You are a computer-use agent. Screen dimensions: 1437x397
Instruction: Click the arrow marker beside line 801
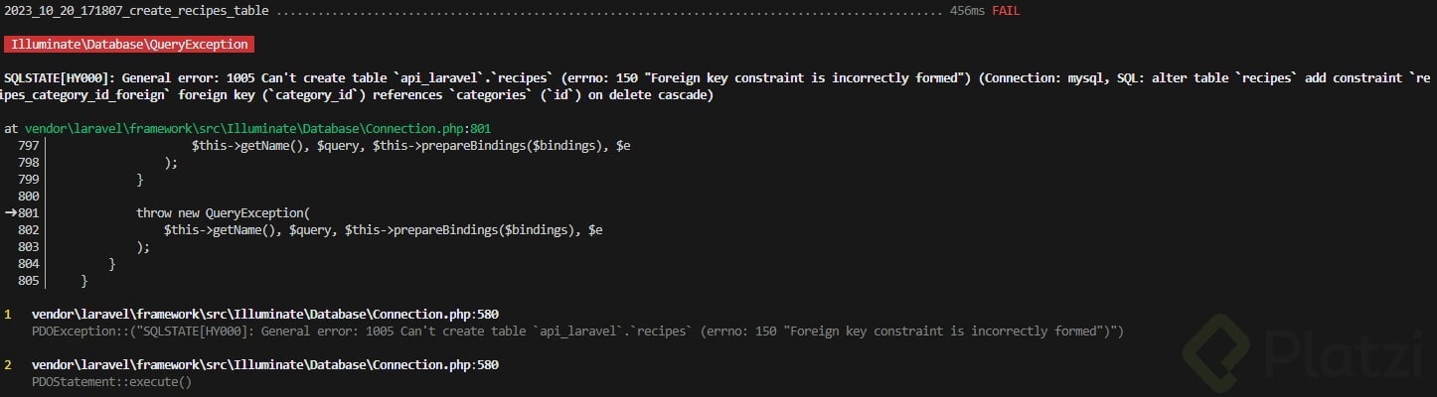(x=10, y=213)
